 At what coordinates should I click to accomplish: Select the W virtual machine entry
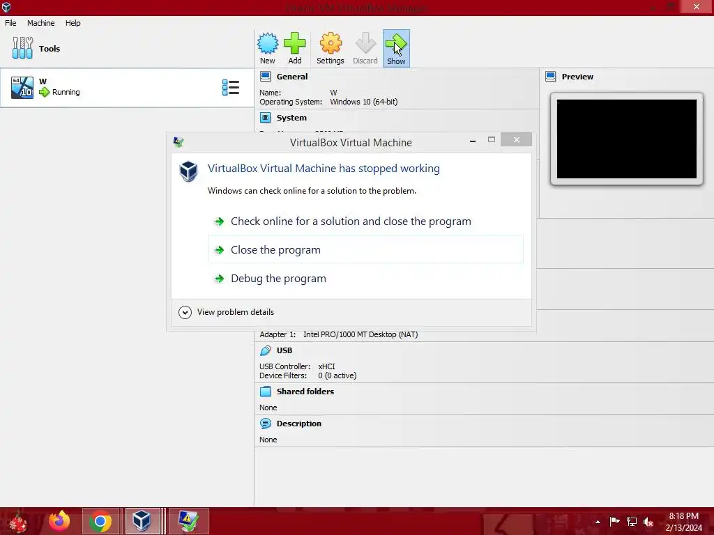click(127, 87)
